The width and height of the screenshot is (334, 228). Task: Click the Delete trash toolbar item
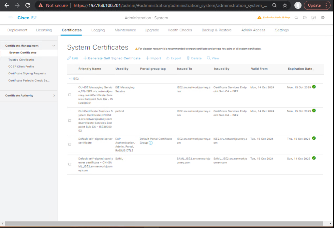(x=194, y=58)
